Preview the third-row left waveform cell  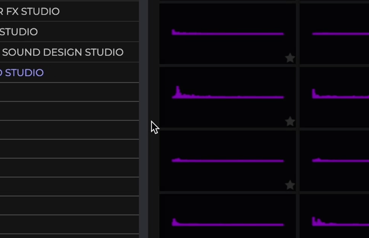point(227,161)
